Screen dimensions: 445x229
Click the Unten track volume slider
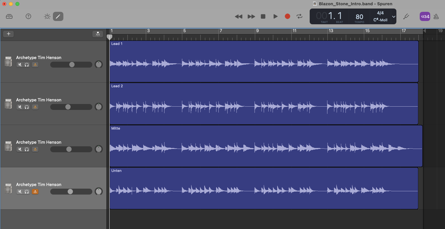coord(71,192)
